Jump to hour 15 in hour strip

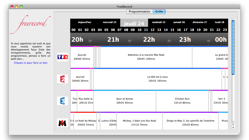click(172, 30)
